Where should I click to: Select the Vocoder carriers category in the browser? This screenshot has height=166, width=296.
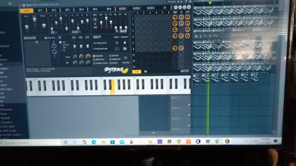(11, 135)
